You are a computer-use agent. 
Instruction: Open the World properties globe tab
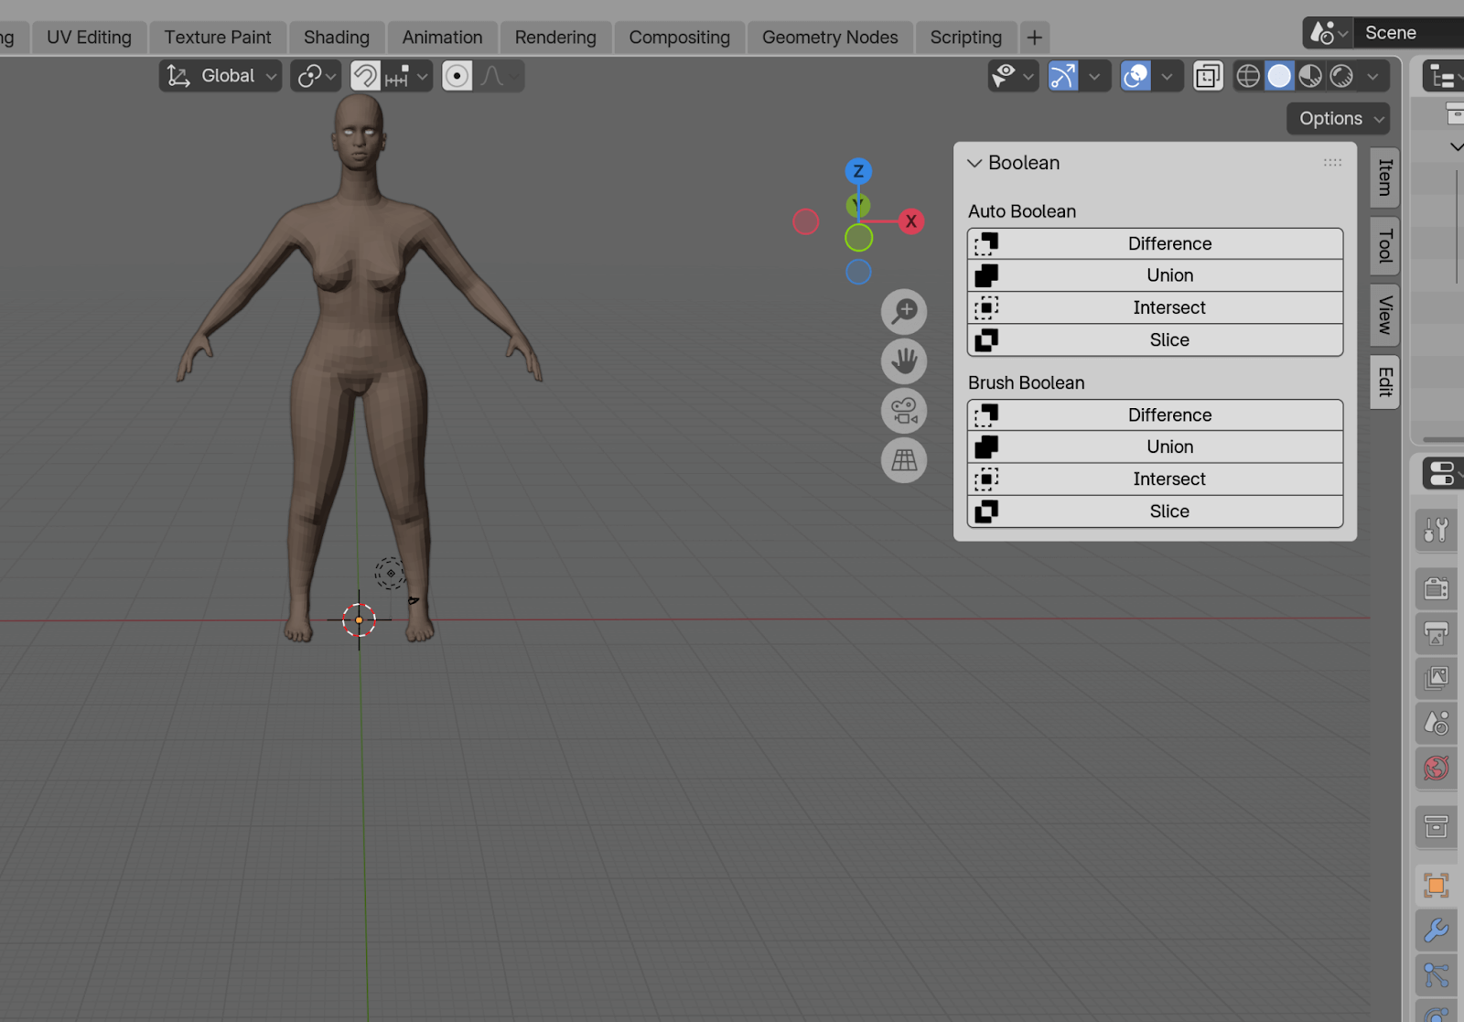click(1436, 768)
